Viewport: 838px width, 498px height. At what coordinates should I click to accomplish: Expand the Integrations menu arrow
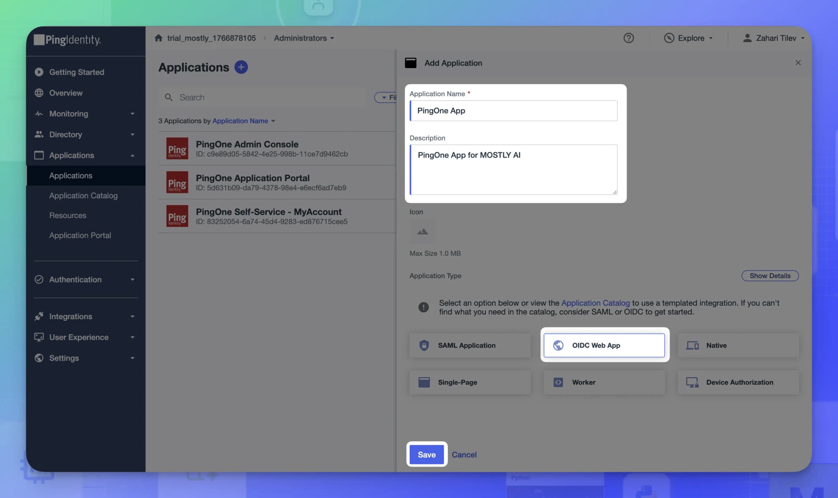click(132, 316)
